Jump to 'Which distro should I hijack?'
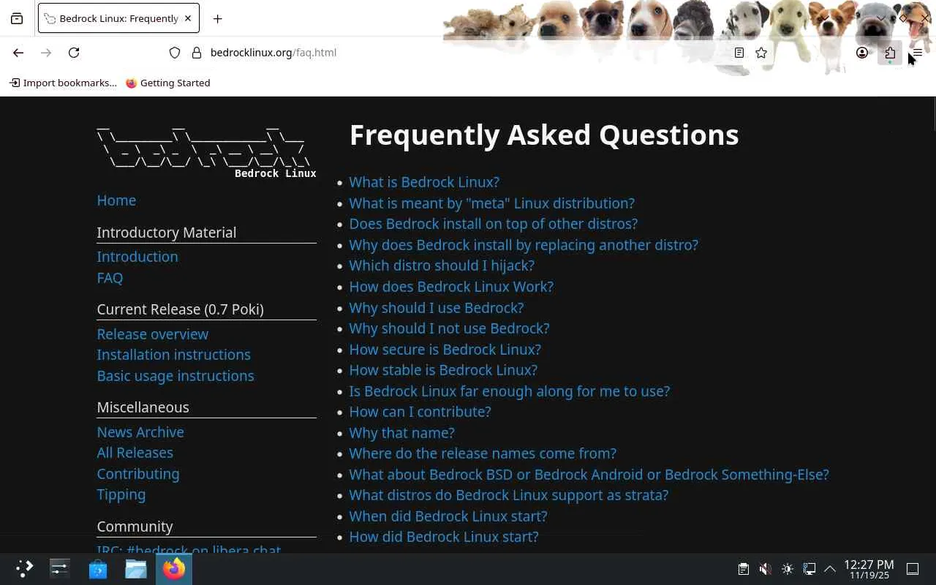936x585 pixels. coord(442,265)
